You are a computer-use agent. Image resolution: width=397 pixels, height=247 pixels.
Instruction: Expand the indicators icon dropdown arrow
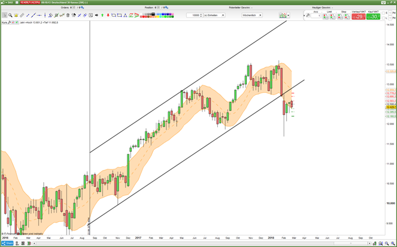point(288,15)
